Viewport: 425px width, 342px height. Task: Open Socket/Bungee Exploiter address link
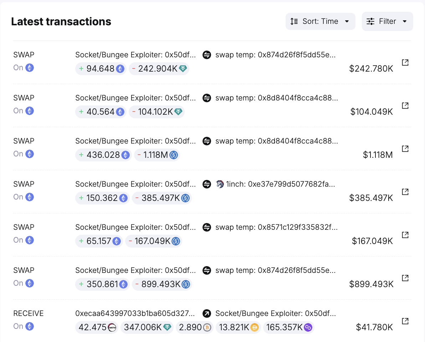[135, 55]
